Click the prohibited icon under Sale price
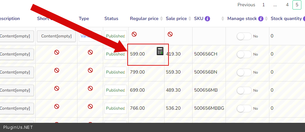Screen dimensions: 305x132 (x=170, y=34)
